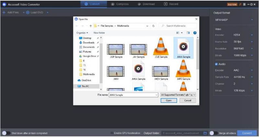Enable GPU Acceleration checkbox
Image resolution: width=259 pixels, height=137 pixels.
tap(112, 133)
